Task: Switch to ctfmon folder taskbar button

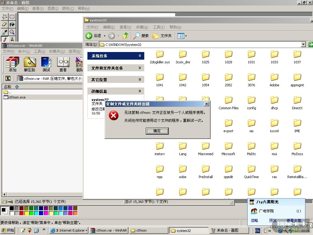Action: (148, 230)
